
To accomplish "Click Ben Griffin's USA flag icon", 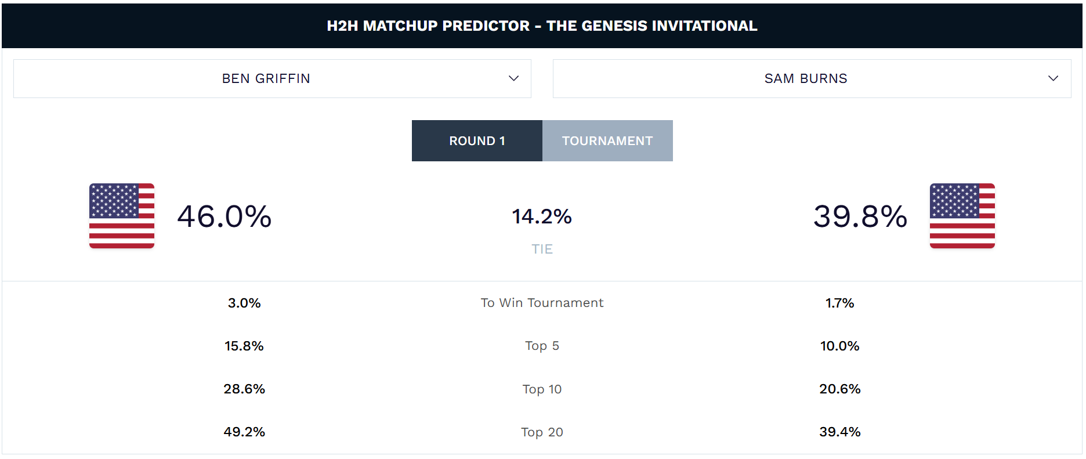I will pos(122,216).
